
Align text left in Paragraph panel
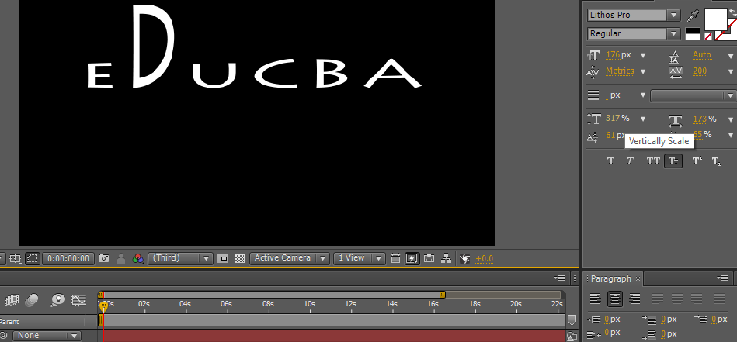pos(596,299)
